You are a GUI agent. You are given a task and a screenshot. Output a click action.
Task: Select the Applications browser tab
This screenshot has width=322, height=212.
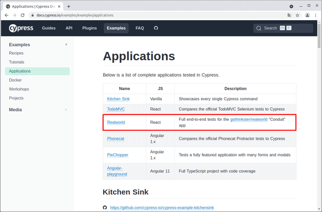[33, 6]
